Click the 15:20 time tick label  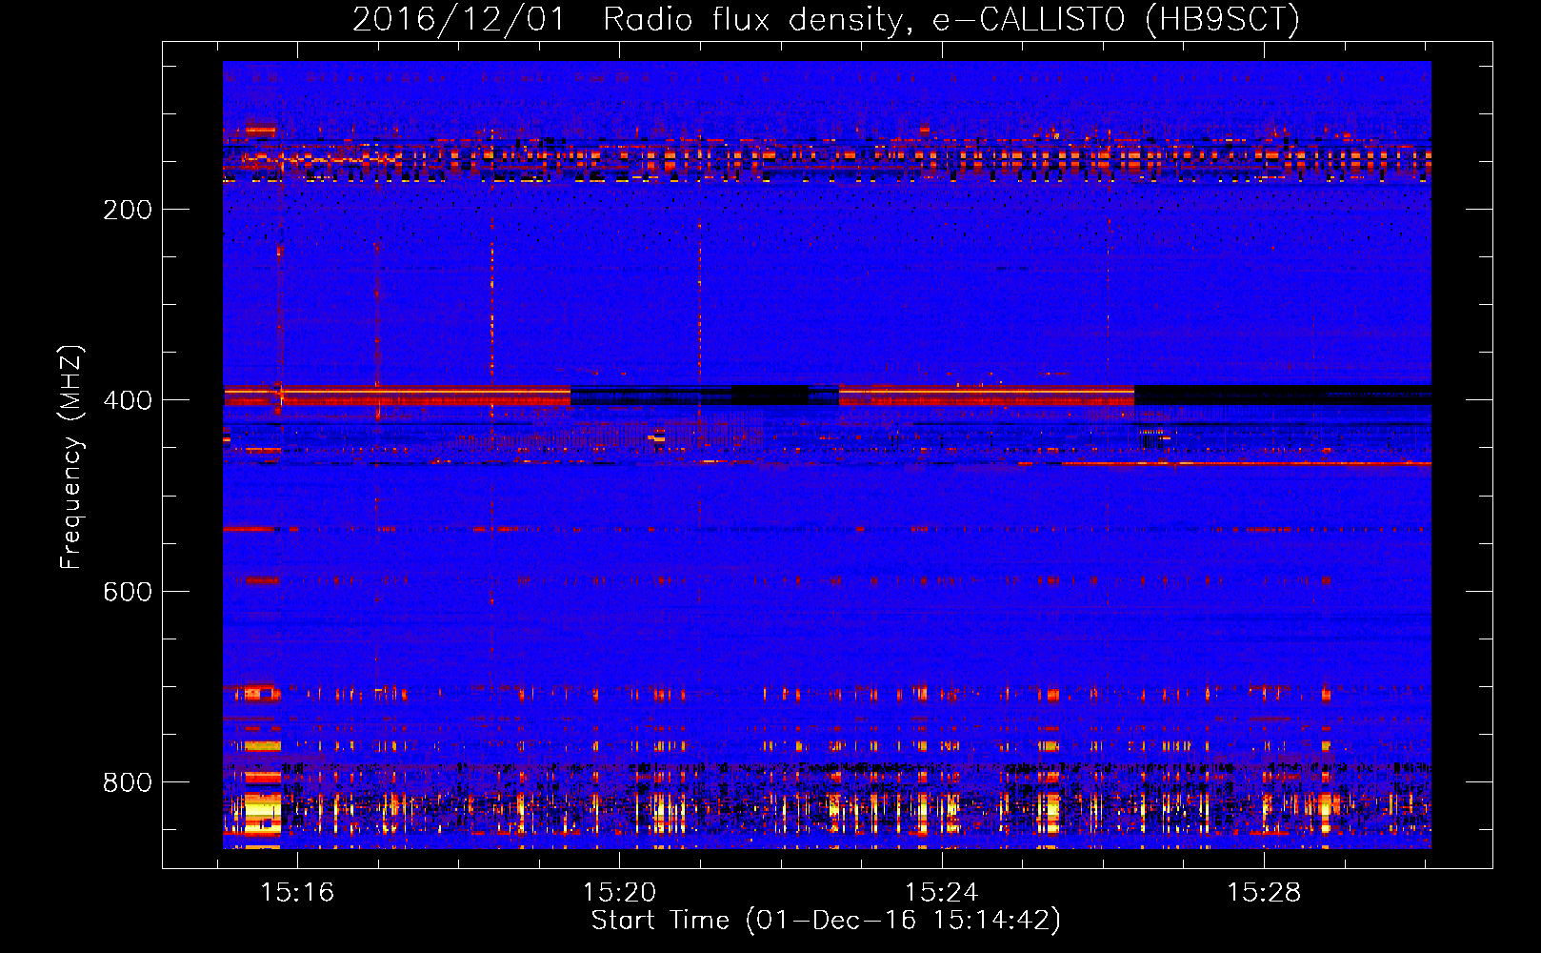tap(619, 893)
